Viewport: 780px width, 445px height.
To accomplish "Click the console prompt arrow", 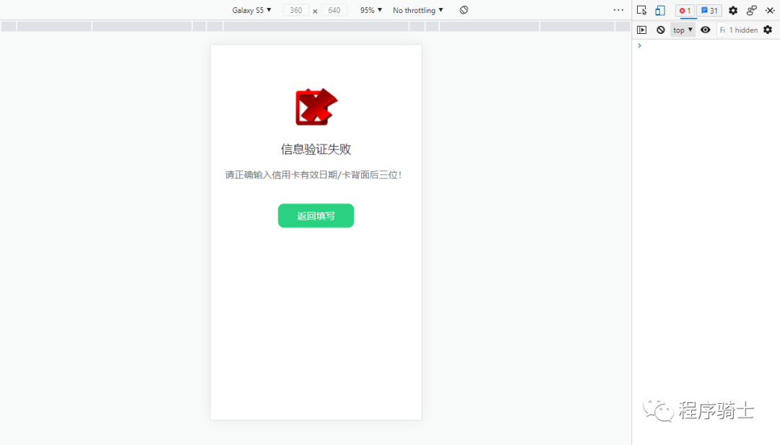I will [x=638, y=46].
